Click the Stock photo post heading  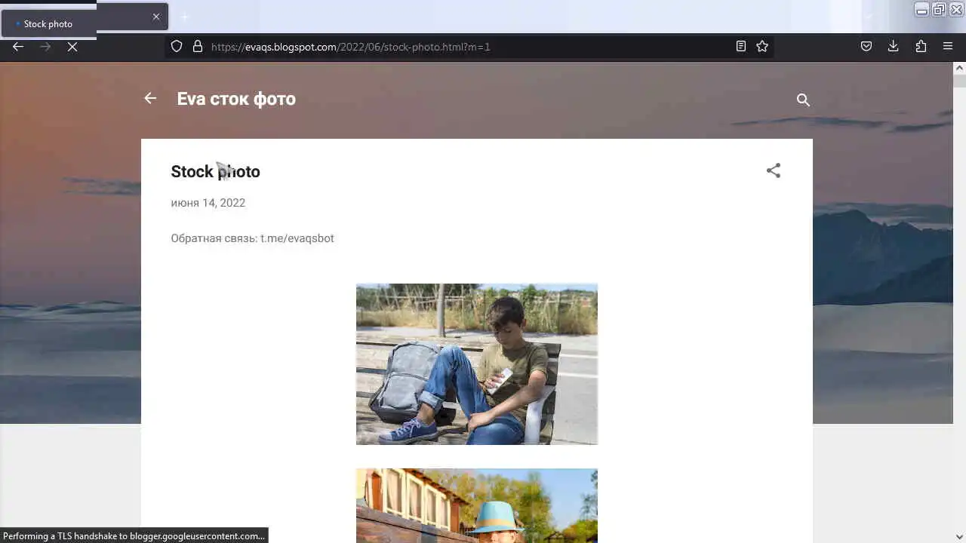click(215, 172)
